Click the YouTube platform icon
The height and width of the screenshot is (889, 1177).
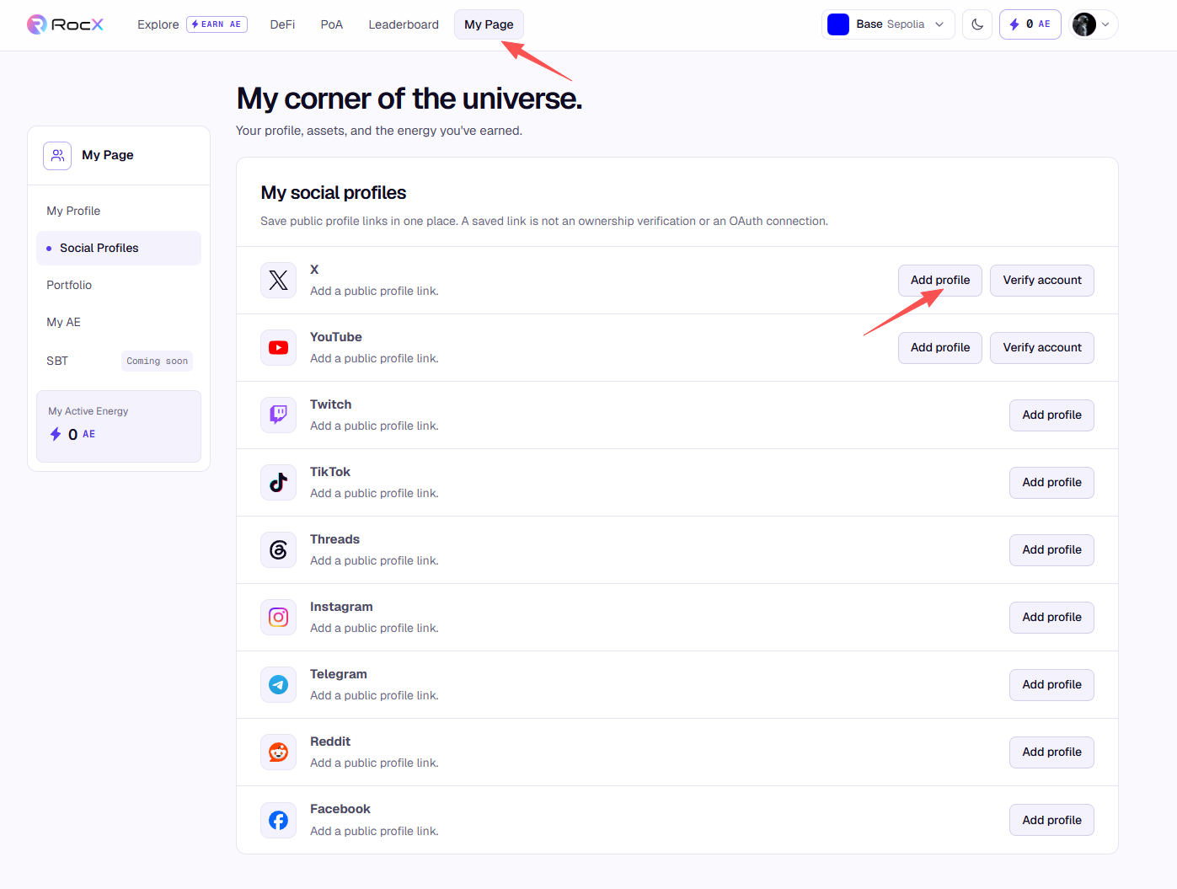click(278, 347)
